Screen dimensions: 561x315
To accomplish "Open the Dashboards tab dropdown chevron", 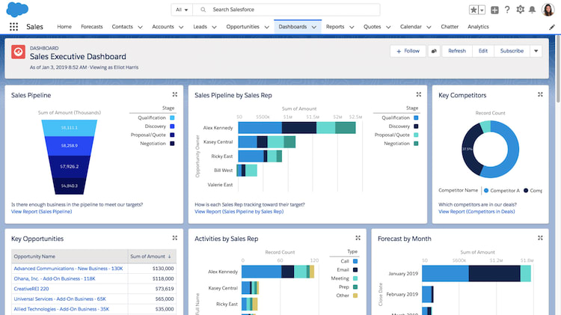I will 313,27.
